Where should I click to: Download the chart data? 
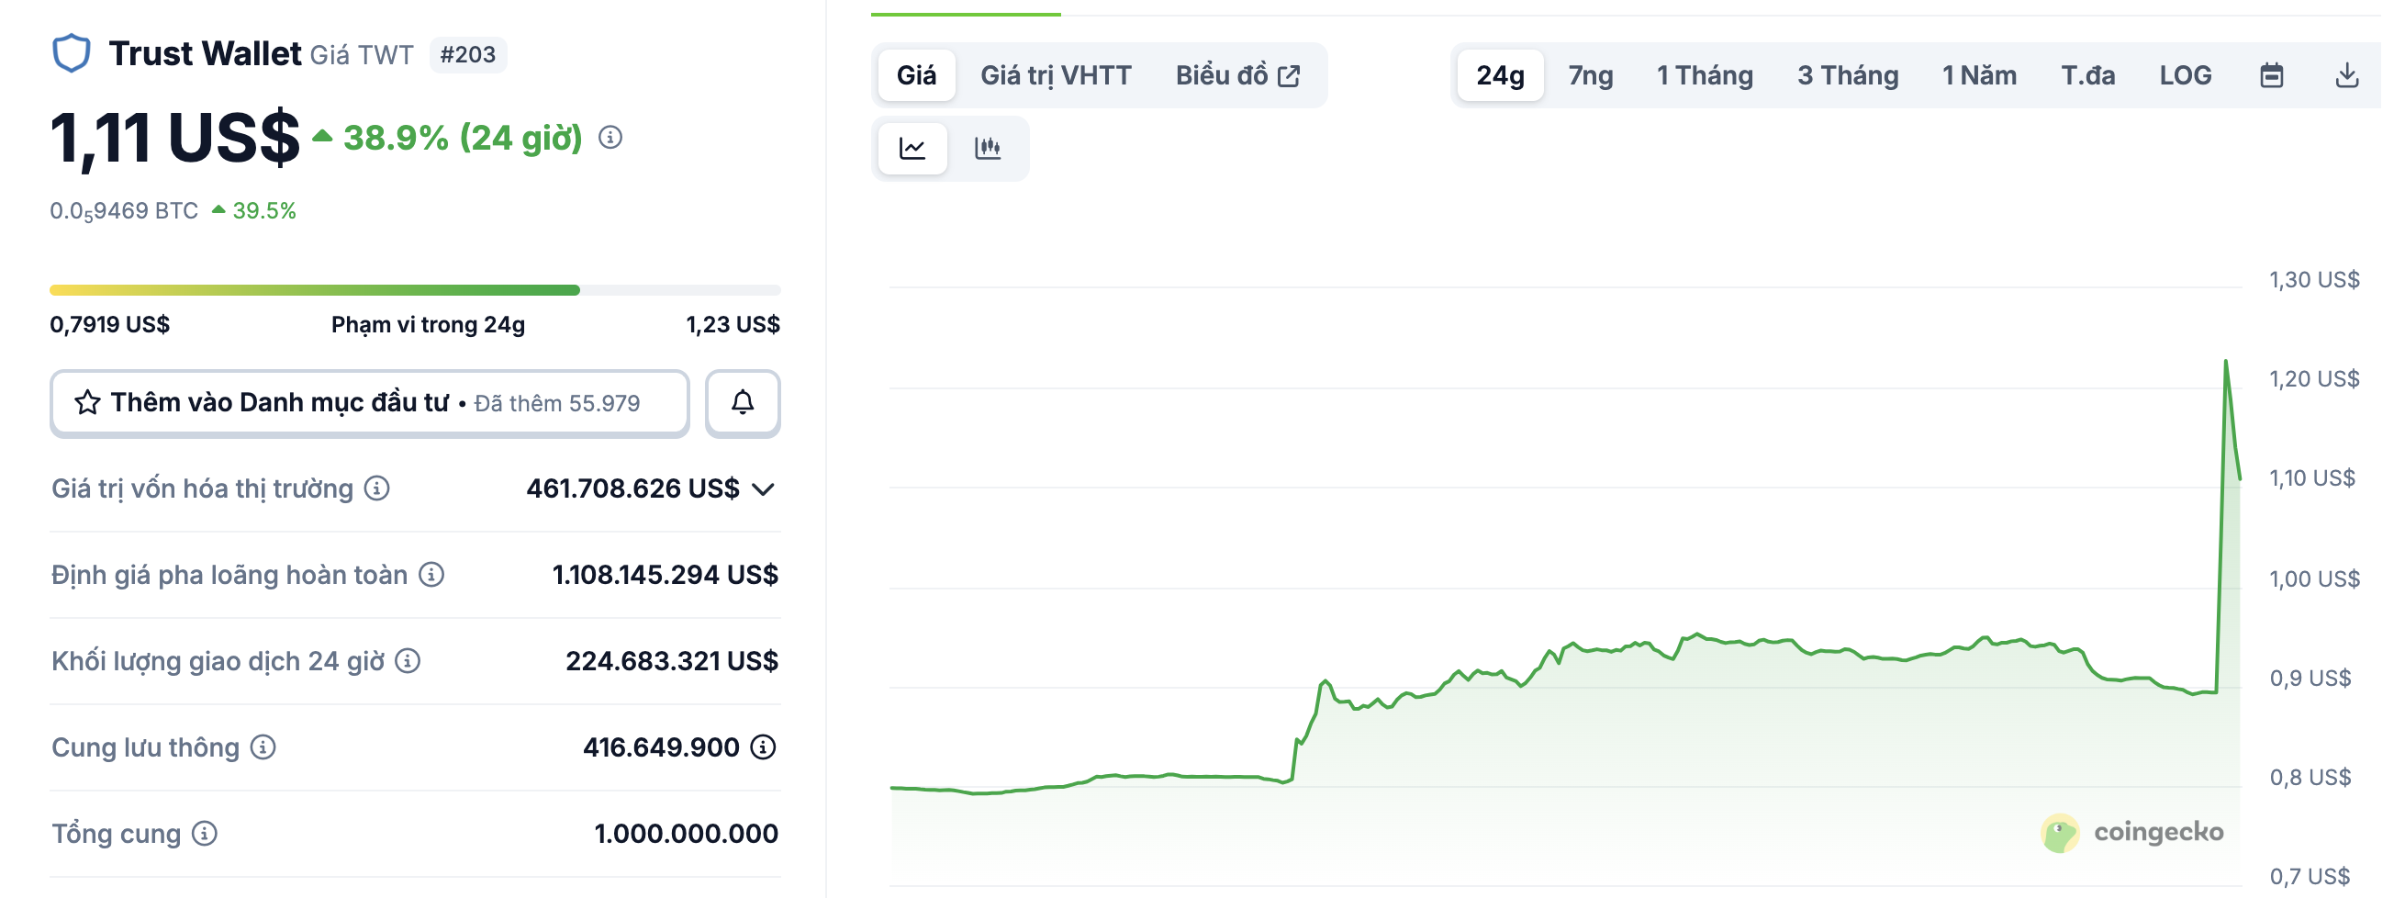click(x=2346, y=75)
